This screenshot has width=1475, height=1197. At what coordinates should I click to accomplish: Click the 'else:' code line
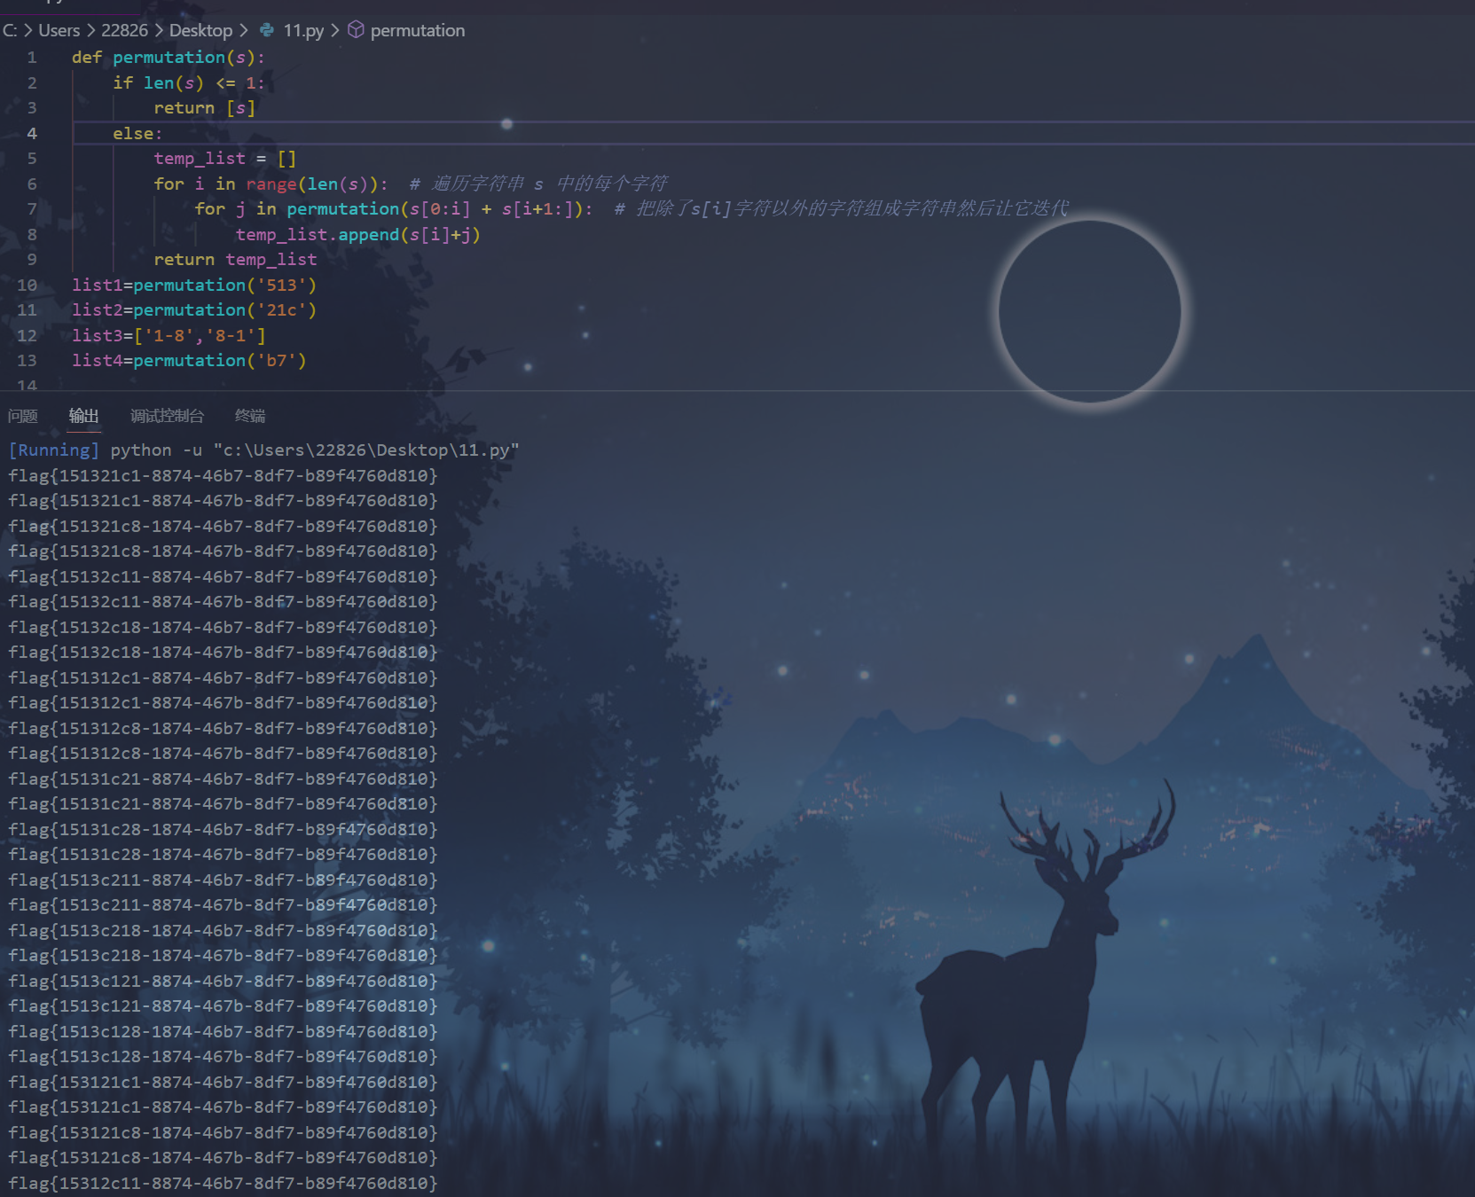137,133
